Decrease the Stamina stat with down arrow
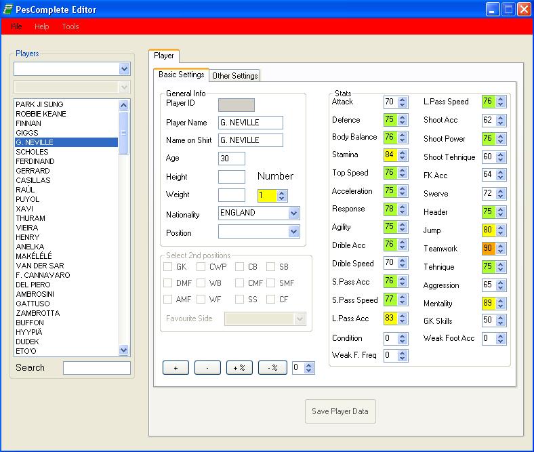 (403, 158)
